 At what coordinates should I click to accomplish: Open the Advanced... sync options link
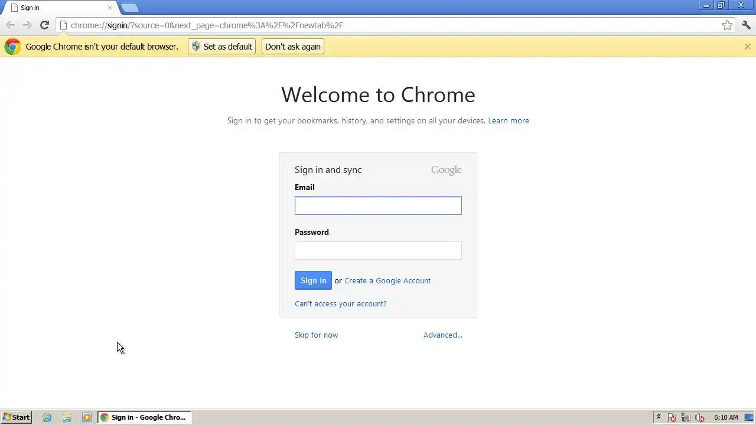(443, 335)
